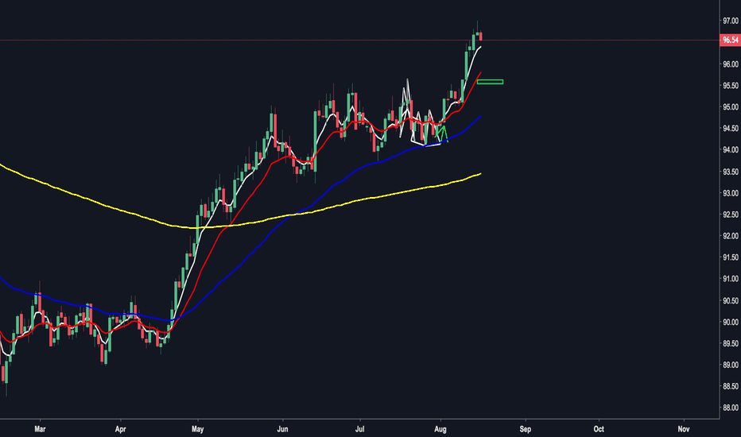Click the 94.50 price axis label
This screenshot has height=437, width=741.
pos(731,129)
